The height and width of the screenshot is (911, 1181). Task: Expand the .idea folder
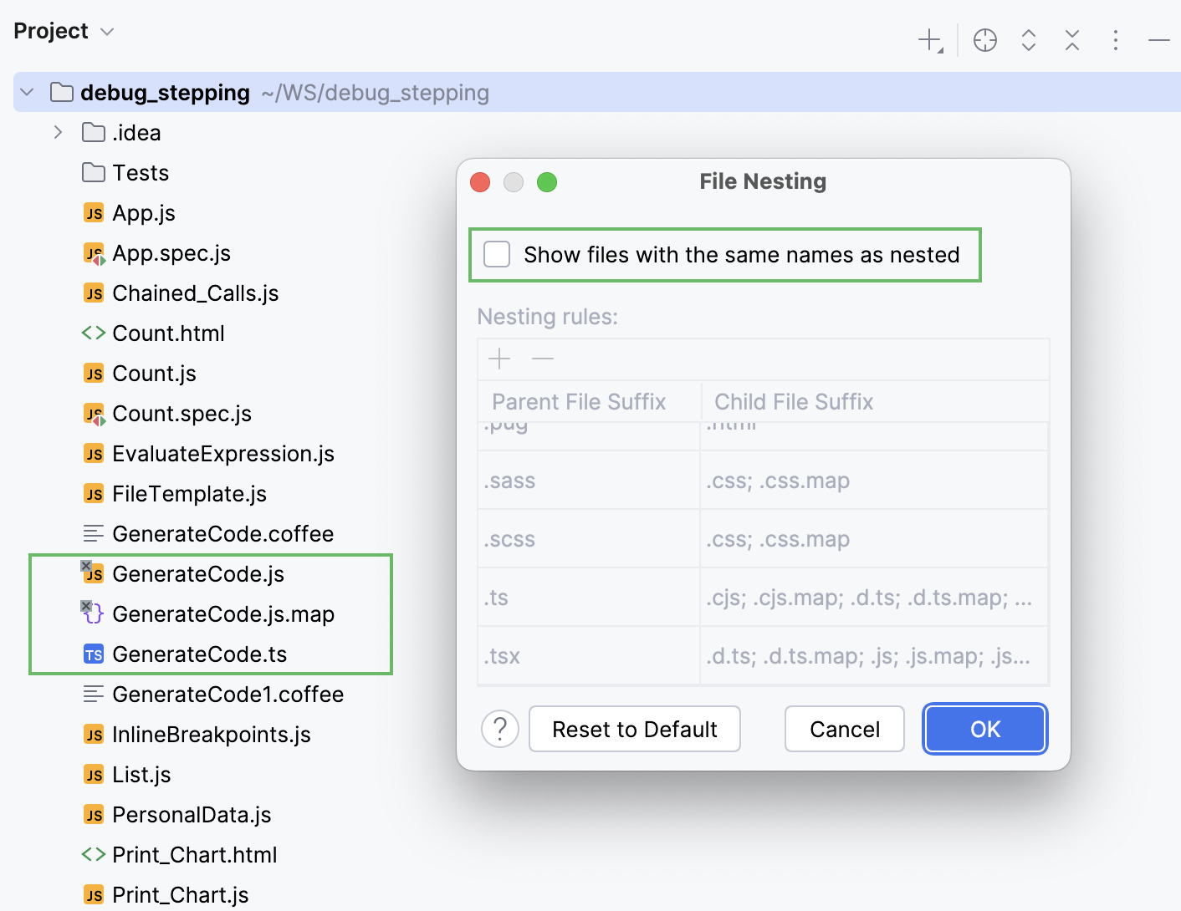[x=57, y=132]
